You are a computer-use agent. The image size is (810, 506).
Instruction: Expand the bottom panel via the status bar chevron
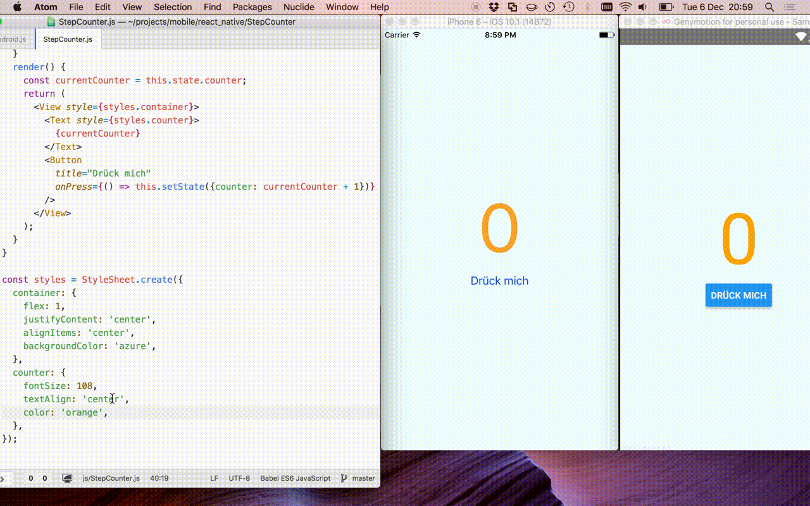point(4,478)
